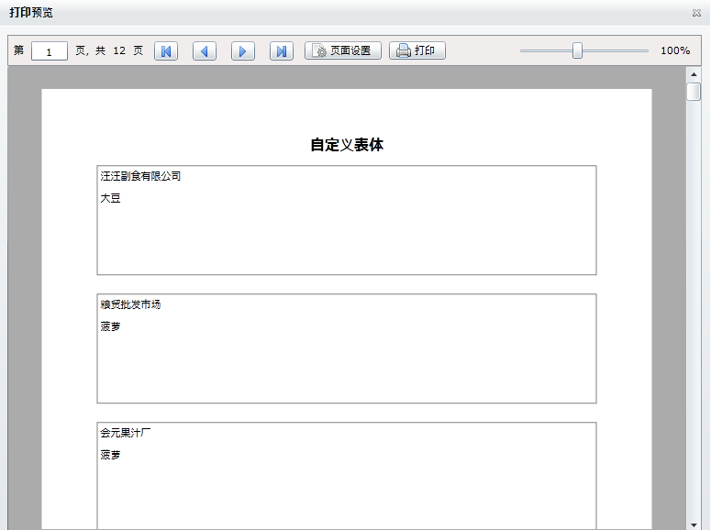The height and width of the screenshot is (530, 711).
Task: Click the 大豆 text
Action: click(x=110, y=198)
